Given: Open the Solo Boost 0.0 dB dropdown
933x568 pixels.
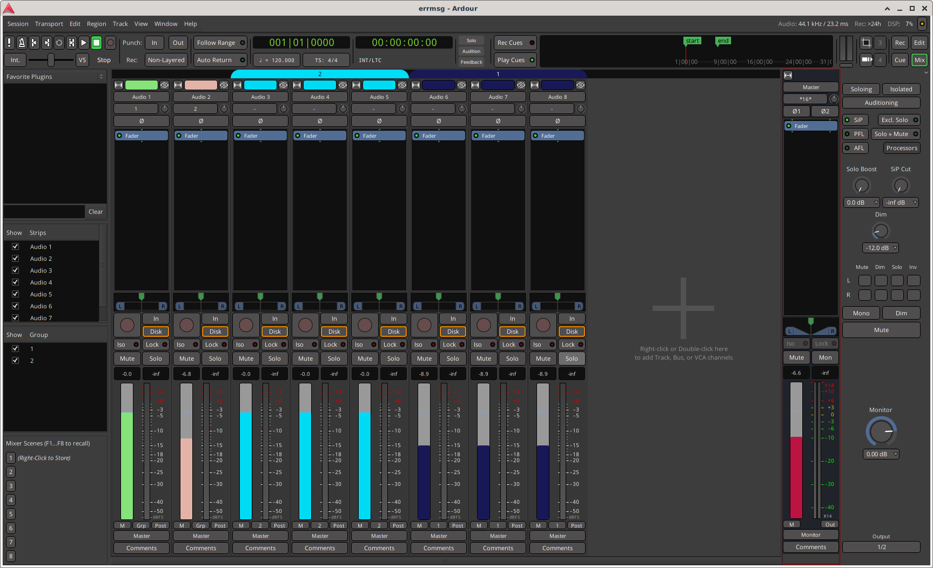Looking at the screenshot, I should pyautogui.click(x=861, y=202).
